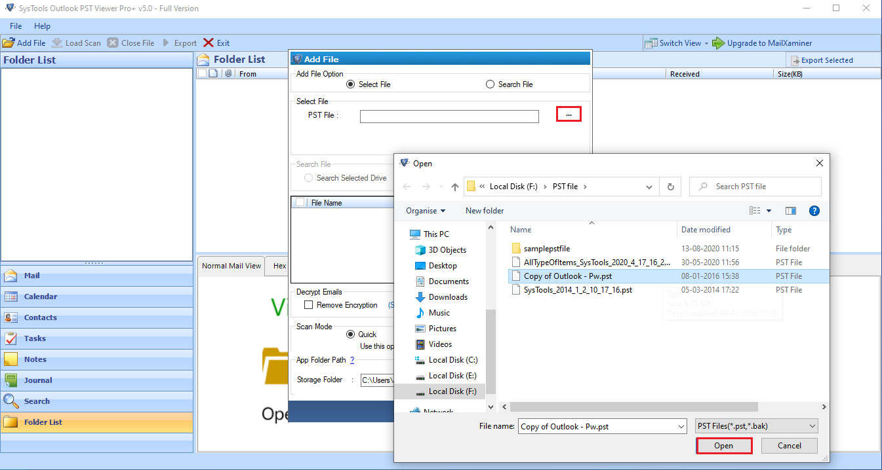Screen dimensions: 882x470
Task: Click Local Disk (F:) in address bar
Action: [x=513, y=187]
